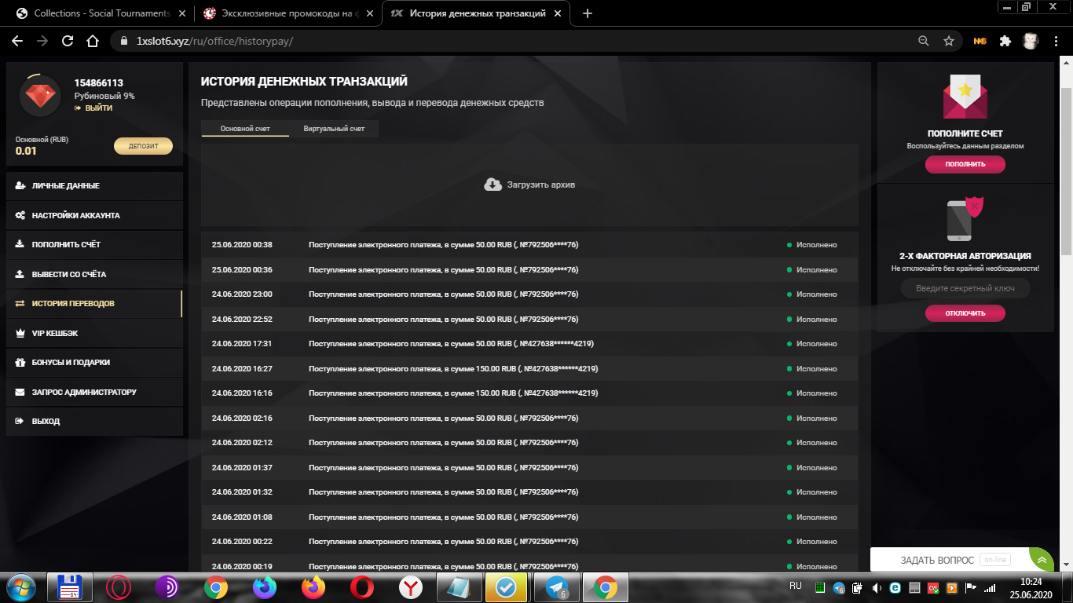Switch to the Эксклюзивные промокоды tab

pos(287,13)
